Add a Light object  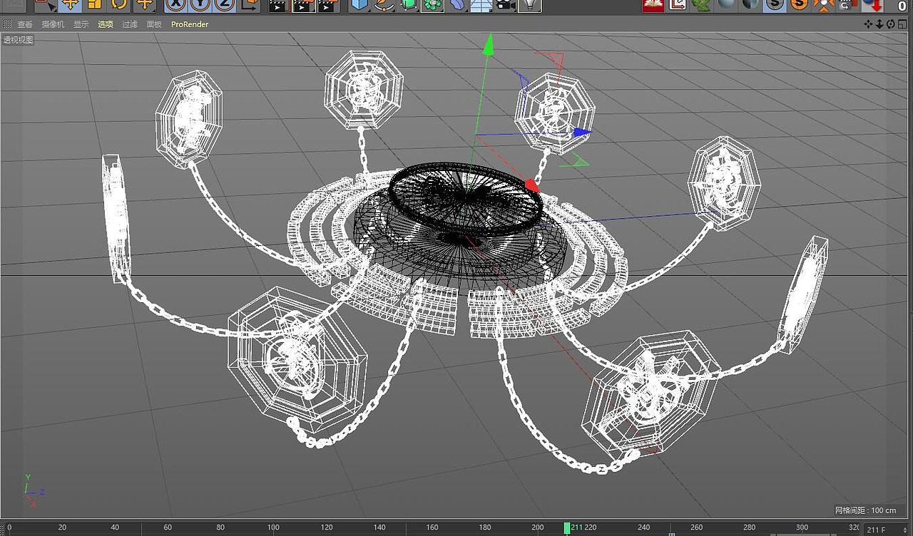529,6
